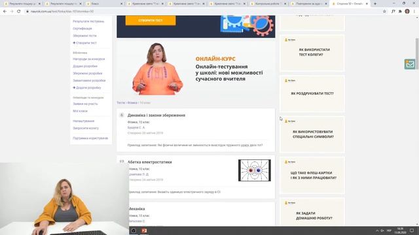Go back with the browser back arrow
The image size is (419, 235).
pyautogui.click(x=5, y=12)
